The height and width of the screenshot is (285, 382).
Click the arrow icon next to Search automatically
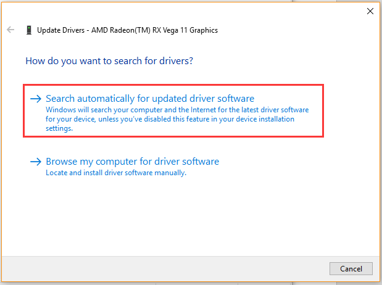point(36,99)
